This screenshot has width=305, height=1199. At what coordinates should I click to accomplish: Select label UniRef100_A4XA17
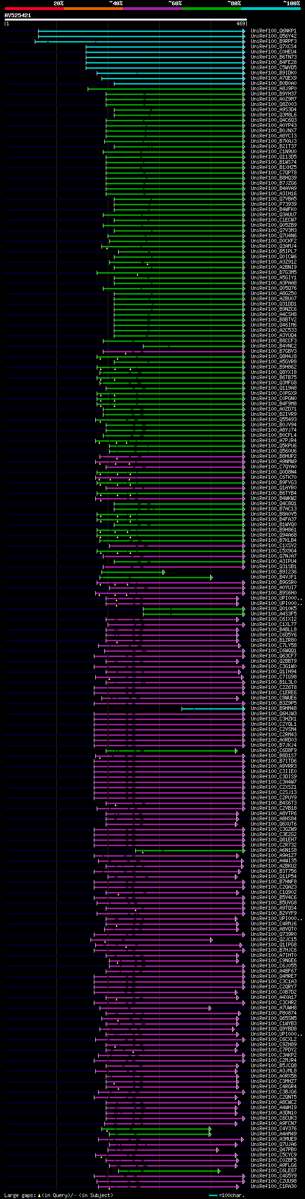274,997
